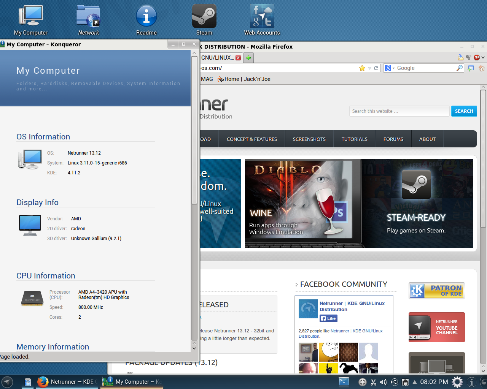Screen dimensions: 487x389
Task: Switch to the Netrunner Firefox taskbar entry
Action: (x=67, y=382)
